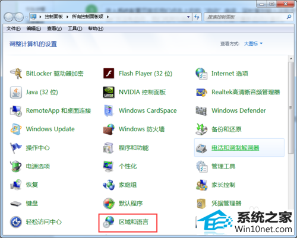Open the 家长控制 link text
This screenshot has width=297, height=238.
point(223,185)
